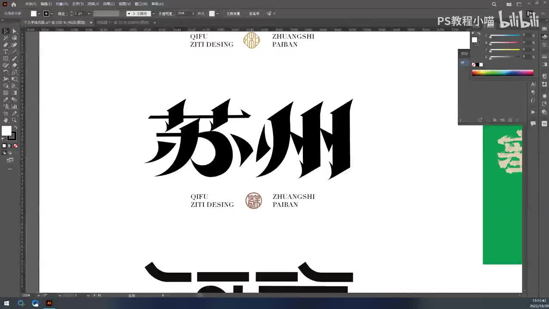549x309 pixels.
Task: Set paint mode to Color
Action: pyautogui.click(x=4, y=146)
